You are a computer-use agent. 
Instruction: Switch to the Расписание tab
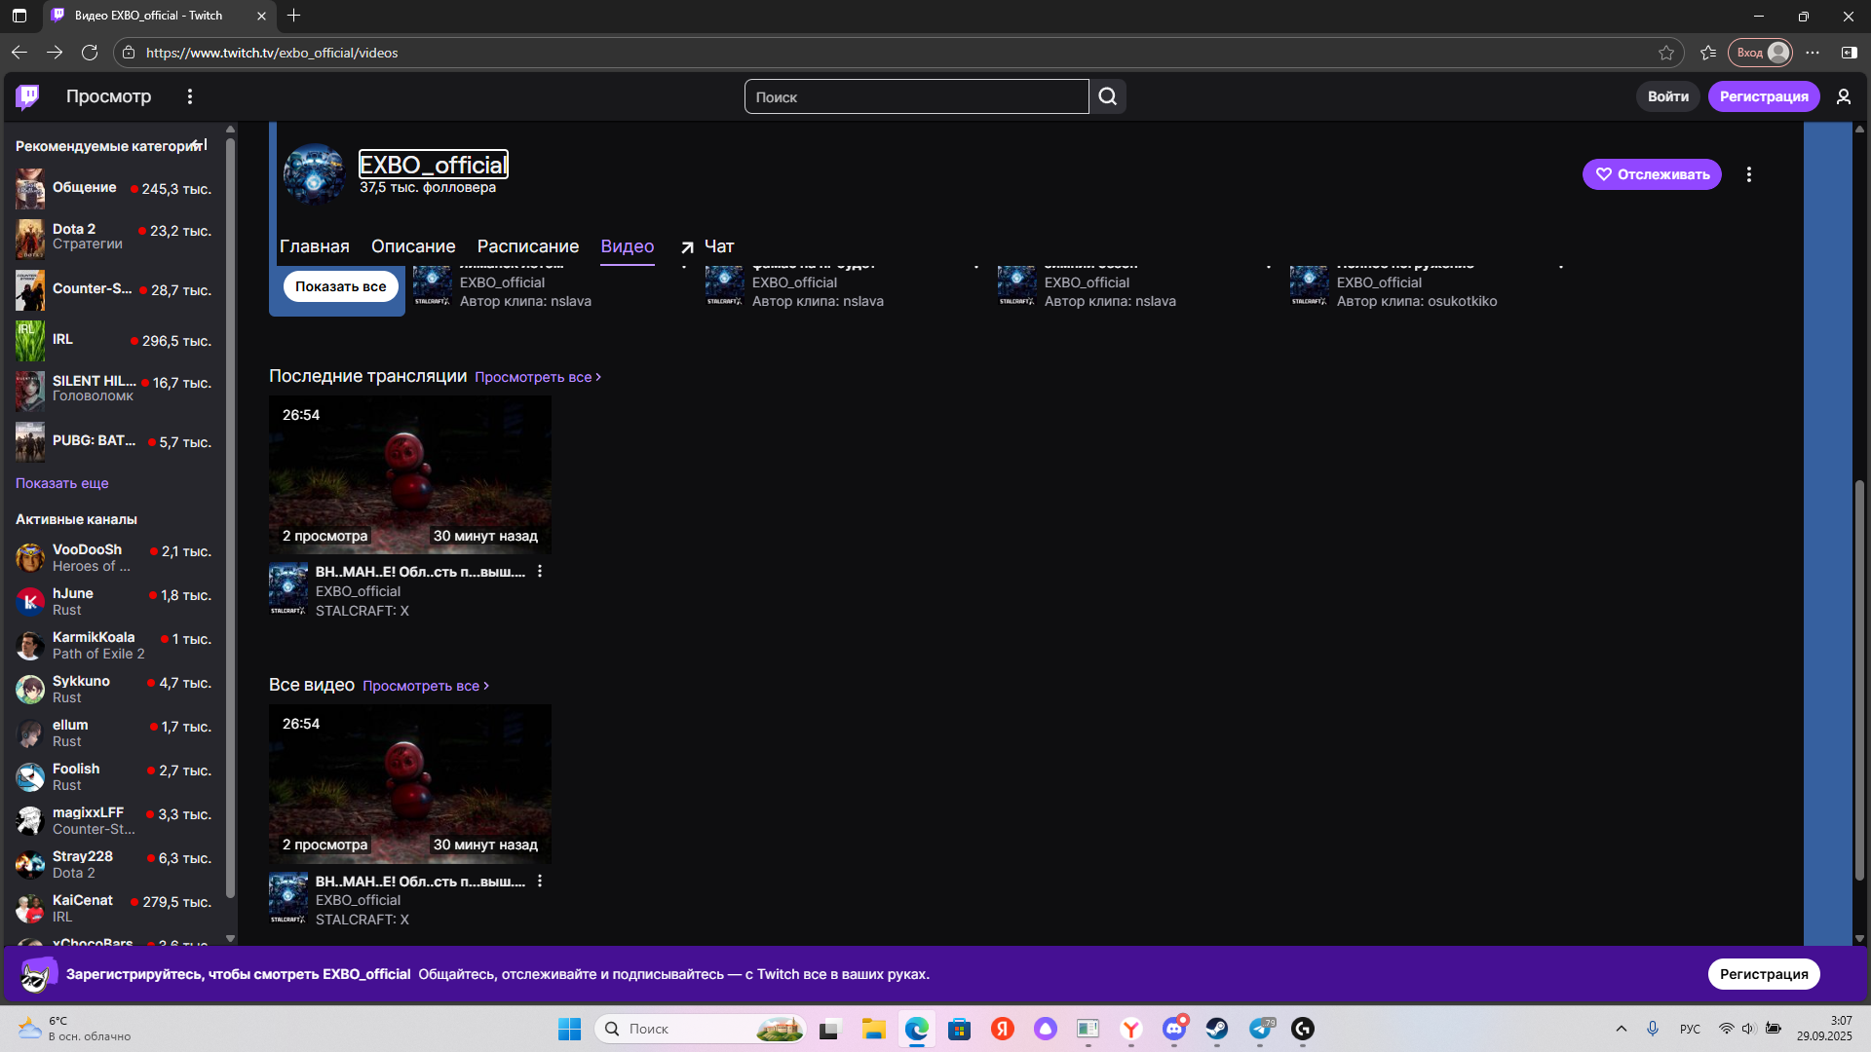pyautogui.click(x=527, y=246)
